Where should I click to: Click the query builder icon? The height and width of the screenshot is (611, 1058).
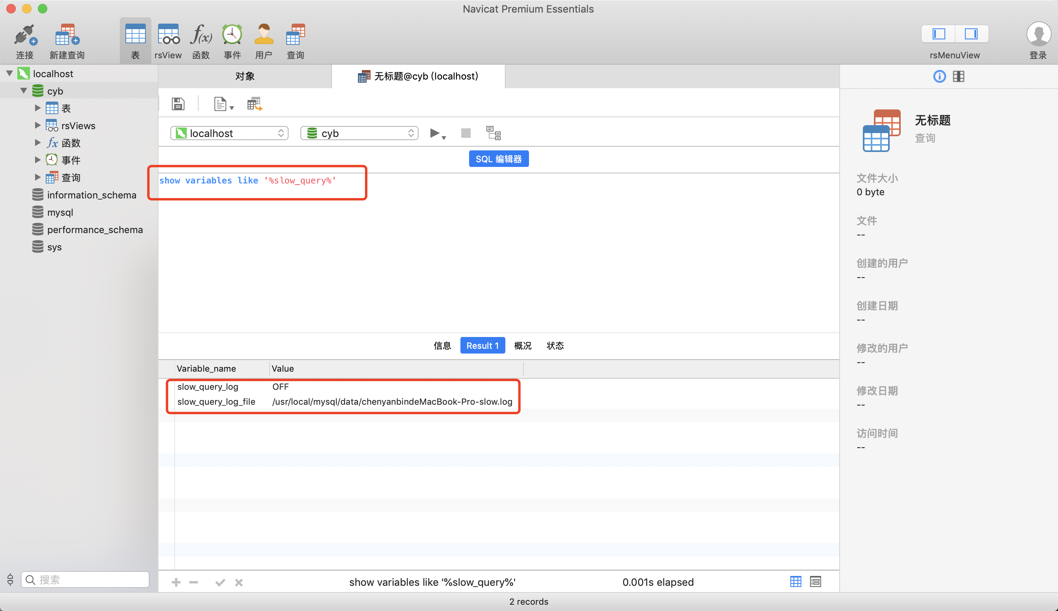point(254,104)
